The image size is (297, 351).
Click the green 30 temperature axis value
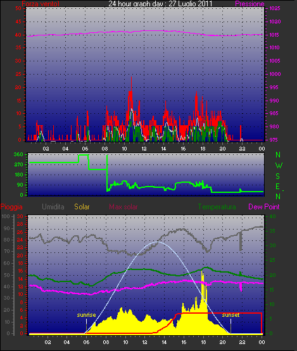pos(272,245)
